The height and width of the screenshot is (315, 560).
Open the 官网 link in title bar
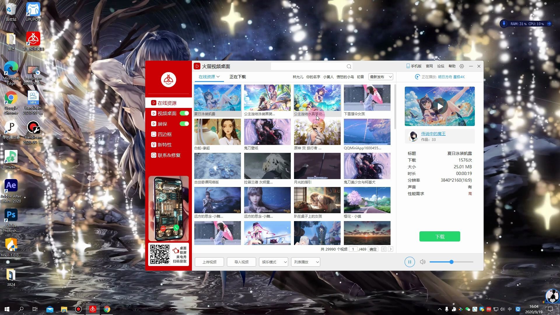click(429, 66)
